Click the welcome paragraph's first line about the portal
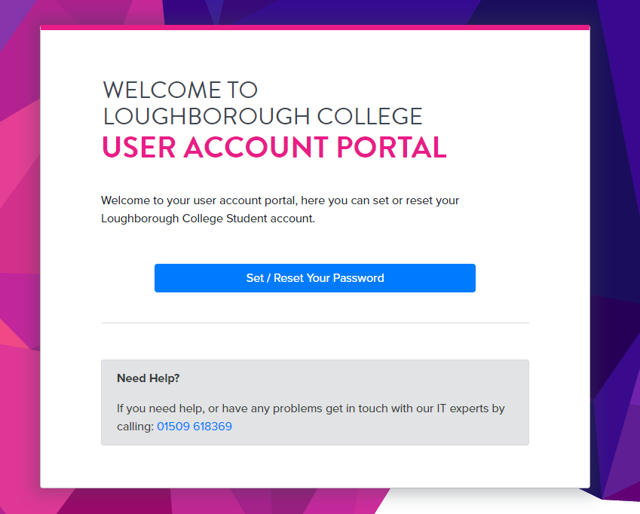 click(280, 200)
